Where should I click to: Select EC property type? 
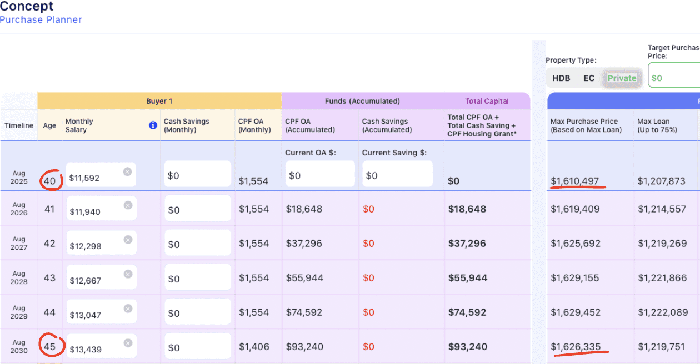pos(589,78)
